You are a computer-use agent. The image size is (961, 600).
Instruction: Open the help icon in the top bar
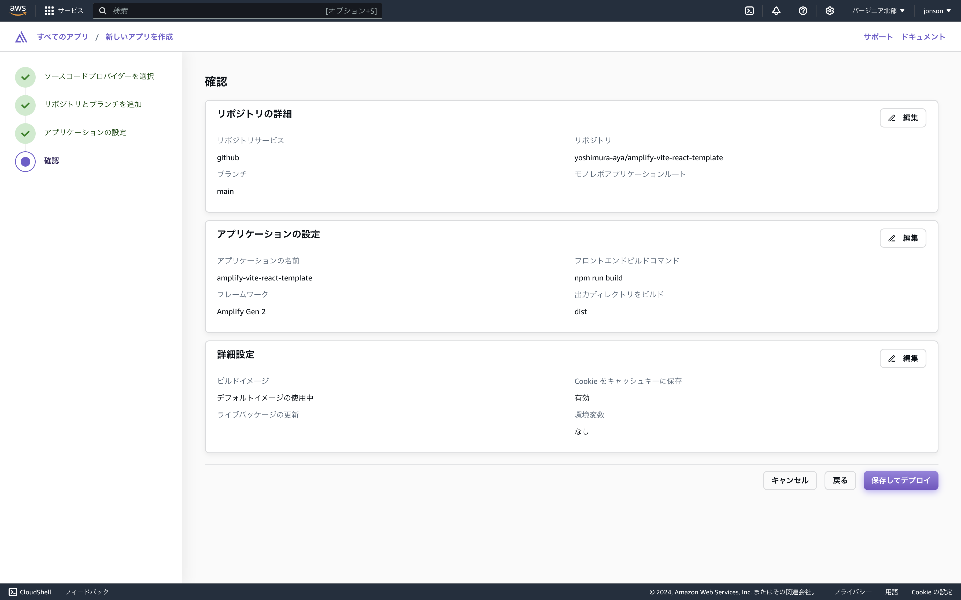click(x=803, y=11)
